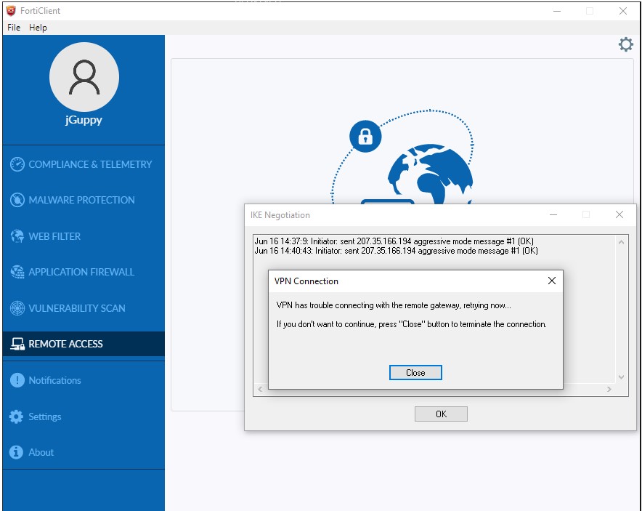Click the FortiClient shield logo in title bar

pos(11,11)
